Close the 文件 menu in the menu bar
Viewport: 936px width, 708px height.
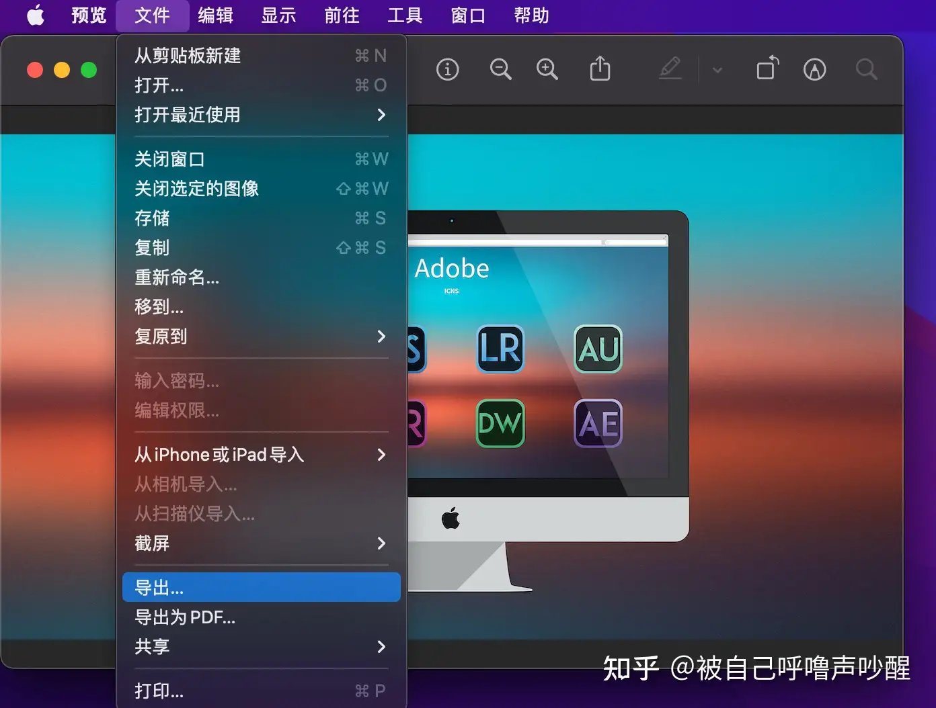152,15
